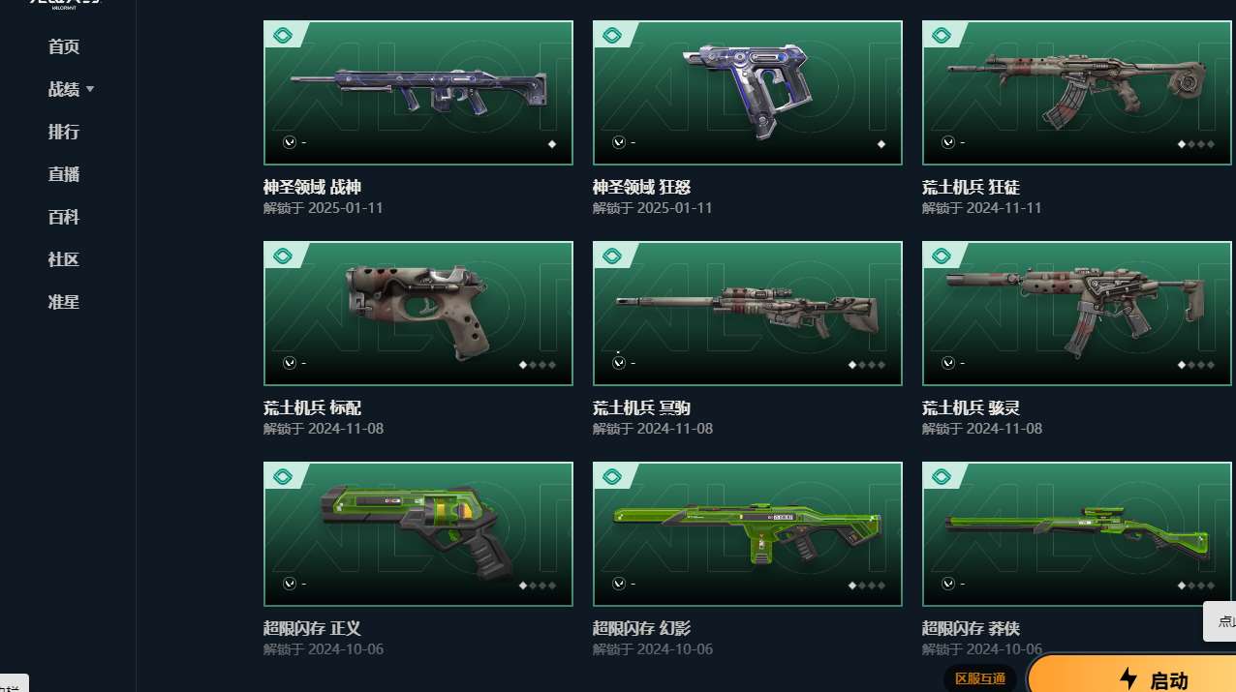Screen dimensions: 1236x692
Task: Expand the partially hidden 点 panel at right edge
Action: 1221,621
